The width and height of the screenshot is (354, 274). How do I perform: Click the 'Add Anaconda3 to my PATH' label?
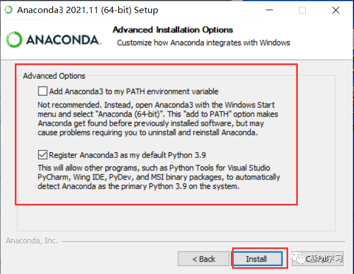point(134,92)
